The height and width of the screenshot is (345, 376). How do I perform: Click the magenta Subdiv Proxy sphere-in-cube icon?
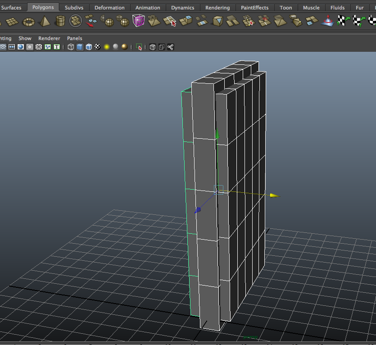138,21
